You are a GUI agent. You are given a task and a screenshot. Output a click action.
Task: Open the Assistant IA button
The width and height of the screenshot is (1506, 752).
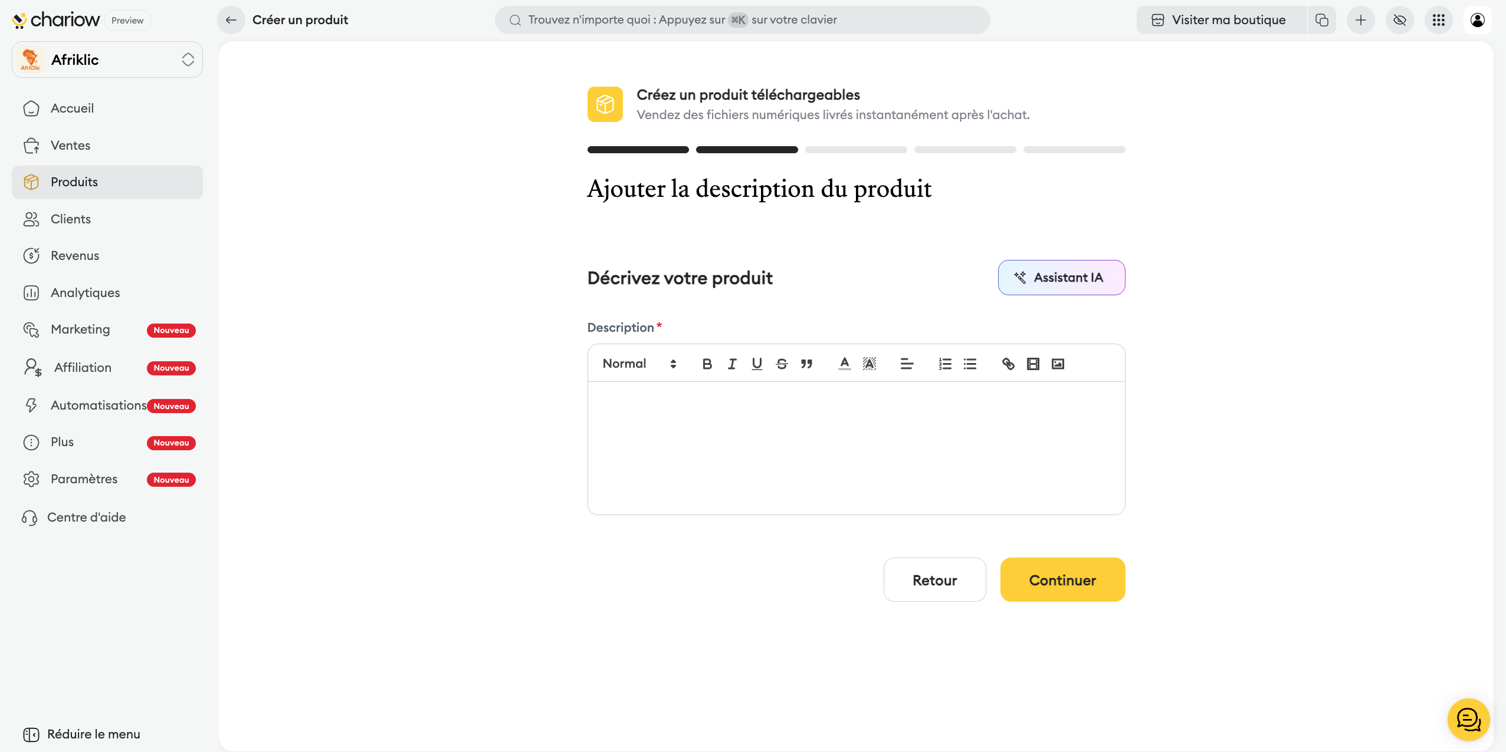pyautogui.click(x=1061, y=278)
